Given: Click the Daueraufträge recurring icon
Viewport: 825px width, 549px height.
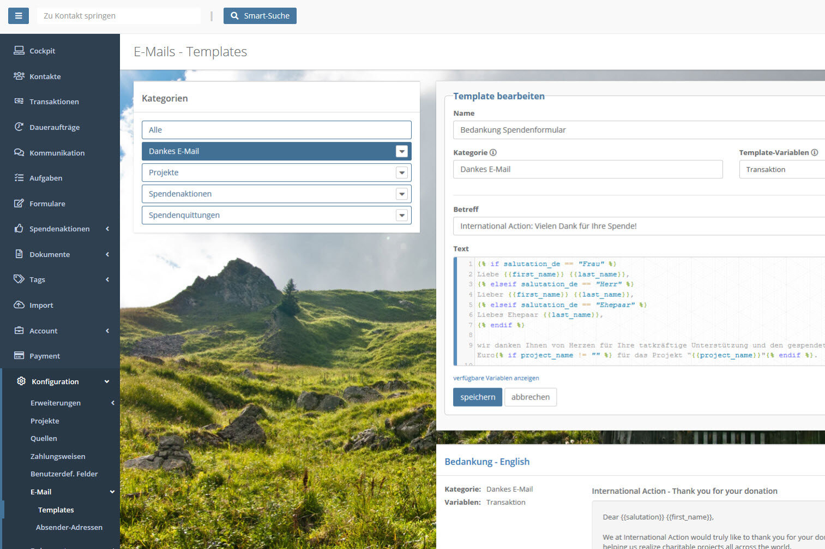Looking at the screenshot, I should (19, 127).
